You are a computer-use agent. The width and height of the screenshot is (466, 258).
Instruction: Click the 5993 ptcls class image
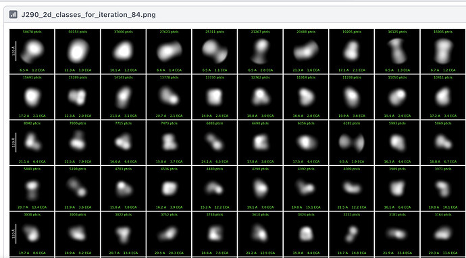pos(397,143)
